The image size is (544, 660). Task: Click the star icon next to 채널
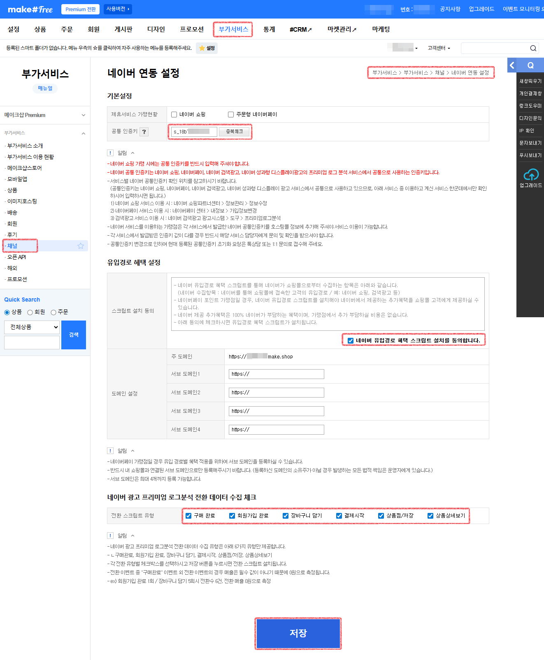[81, 246]
